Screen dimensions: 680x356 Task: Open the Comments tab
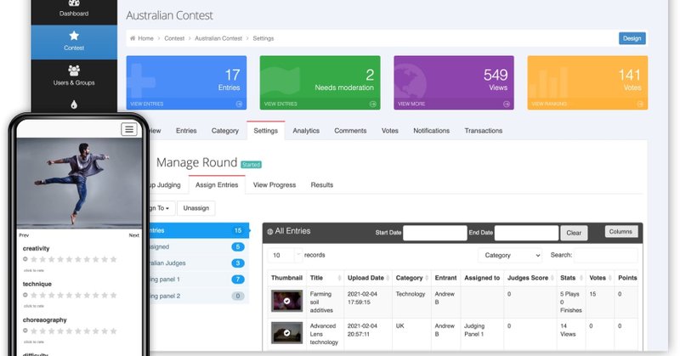(x=350, y=131)
